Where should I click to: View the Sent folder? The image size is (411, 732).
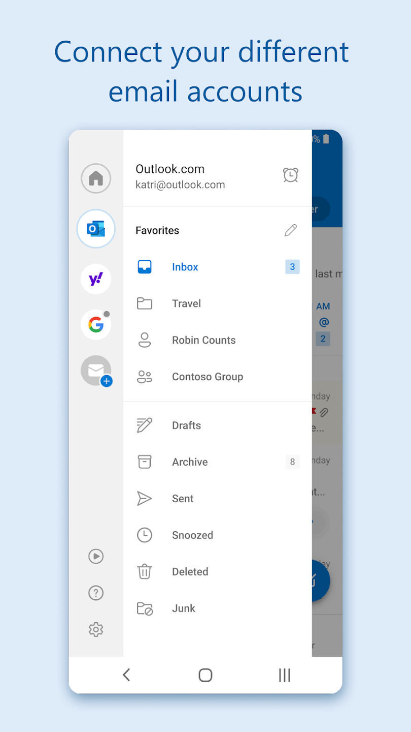183,499
